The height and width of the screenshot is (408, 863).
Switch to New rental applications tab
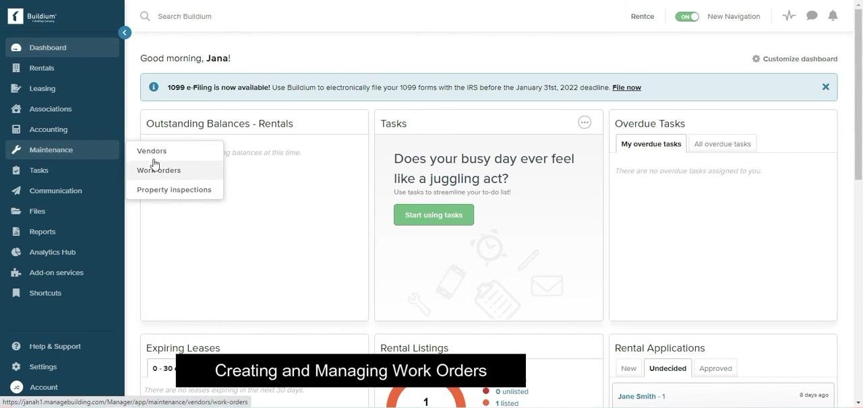[628, 368]
